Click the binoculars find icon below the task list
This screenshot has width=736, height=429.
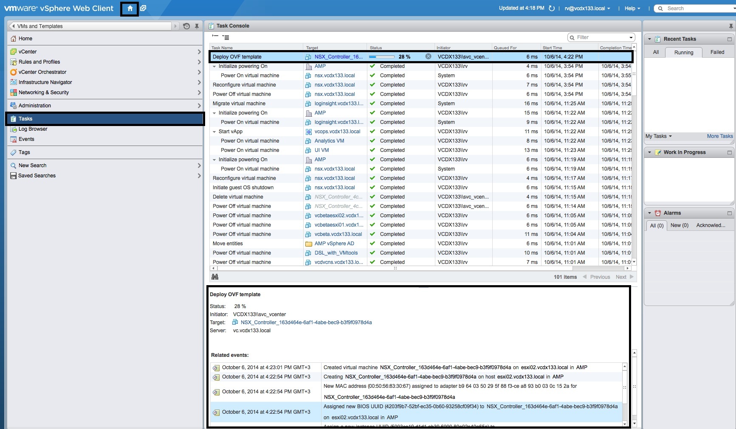point(215,276)
